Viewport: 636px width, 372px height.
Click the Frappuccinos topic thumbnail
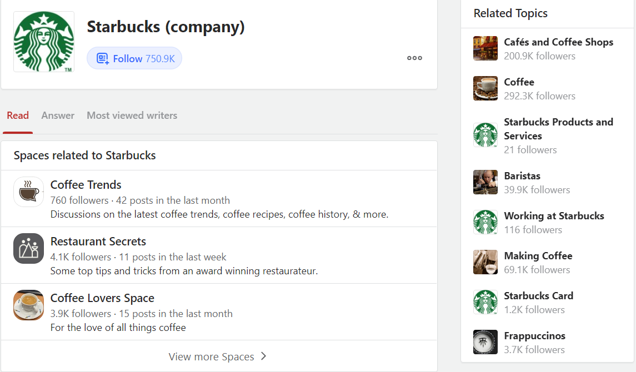[485, 342]
